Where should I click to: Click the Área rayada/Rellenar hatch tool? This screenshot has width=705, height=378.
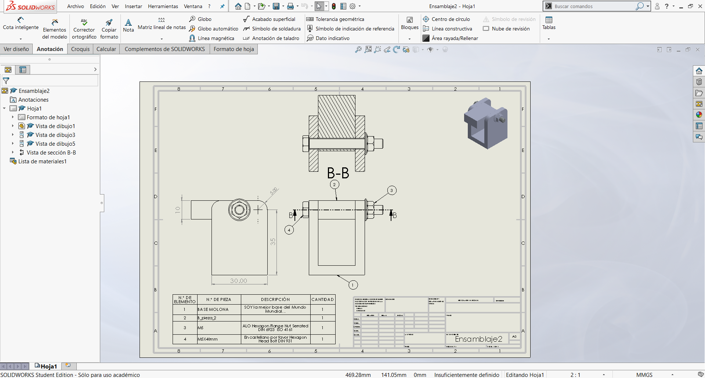pyautogui.click(x=451, y=38)
